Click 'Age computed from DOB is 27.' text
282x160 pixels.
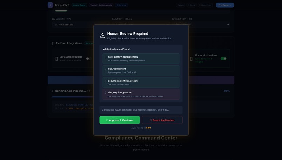click(x=122, y=73)
